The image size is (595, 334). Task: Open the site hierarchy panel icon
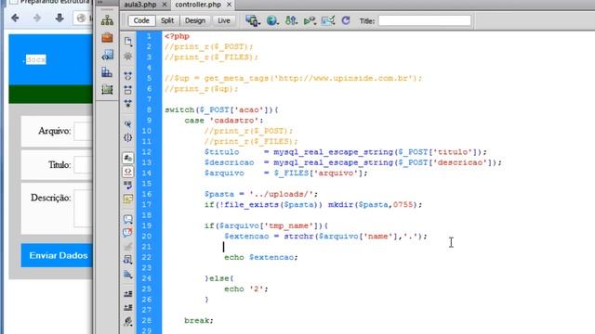[107, 20]
